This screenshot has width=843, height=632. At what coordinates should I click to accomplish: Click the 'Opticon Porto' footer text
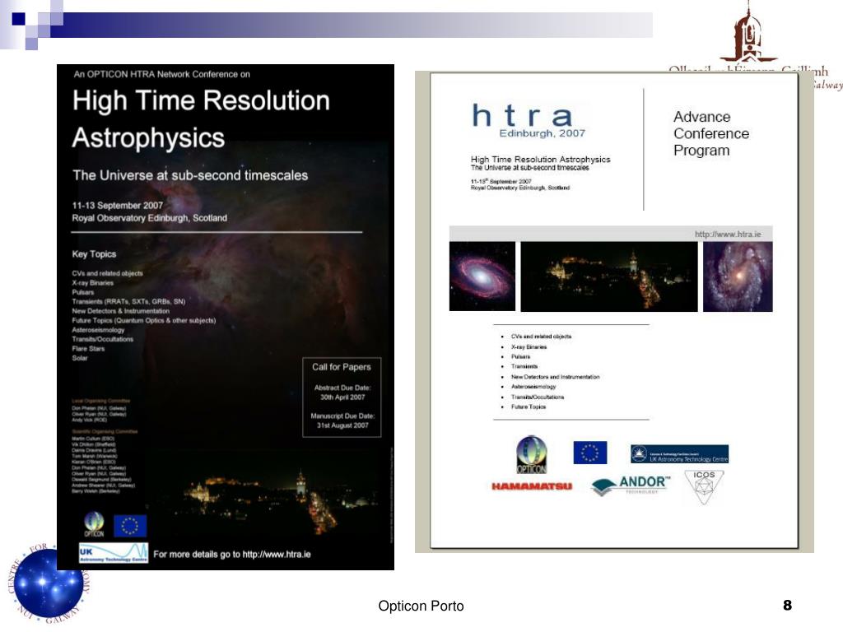coord(421,606)
